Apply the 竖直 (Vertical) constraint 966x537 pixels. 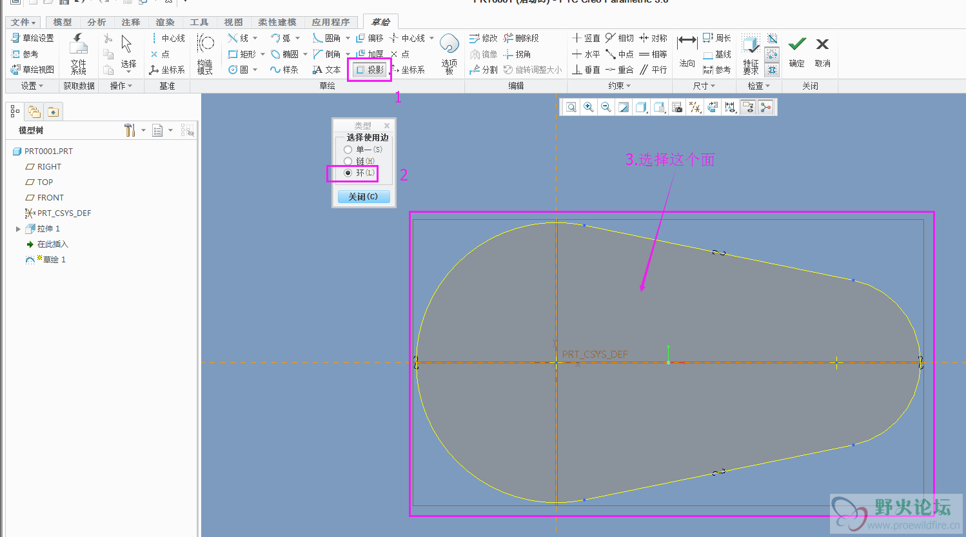586,38
